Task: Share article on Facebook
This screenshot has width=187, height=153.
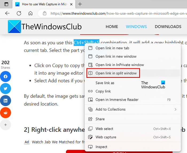Action: click(x=6, y=76)
